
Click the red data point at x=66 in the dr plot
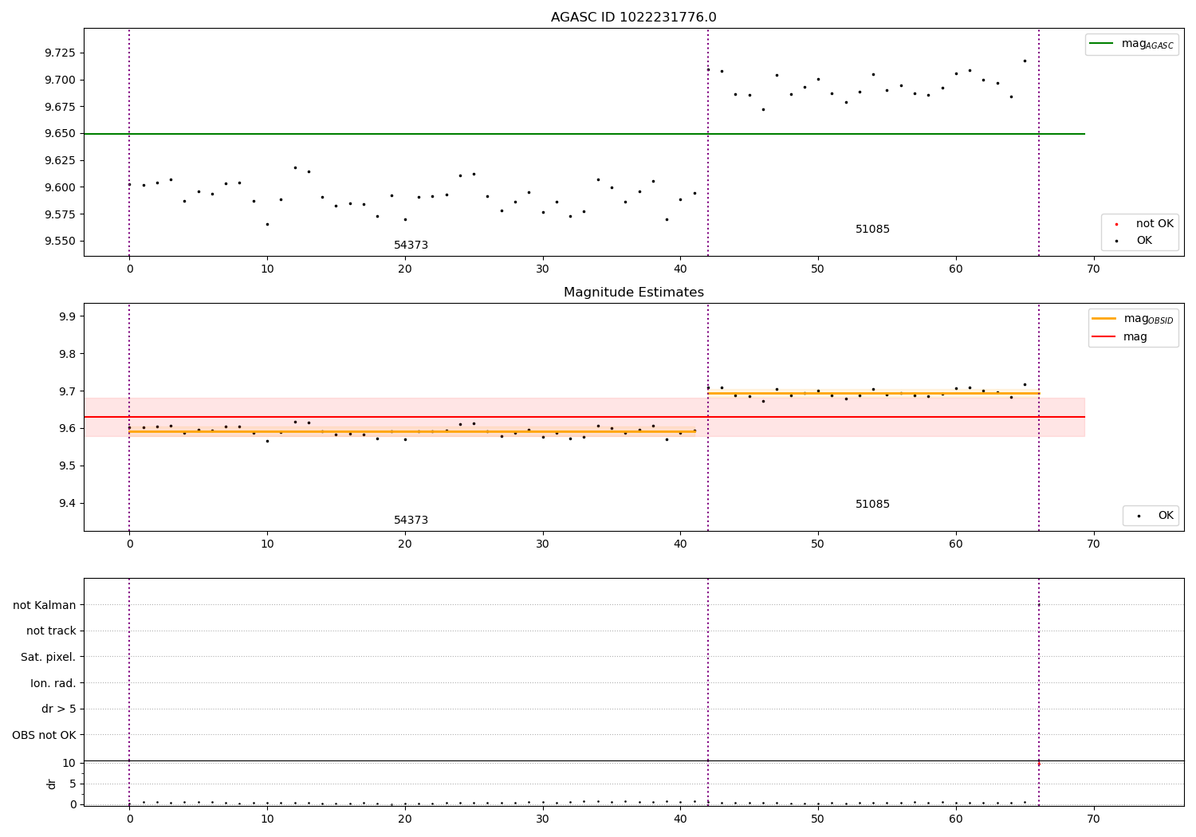1038,764
